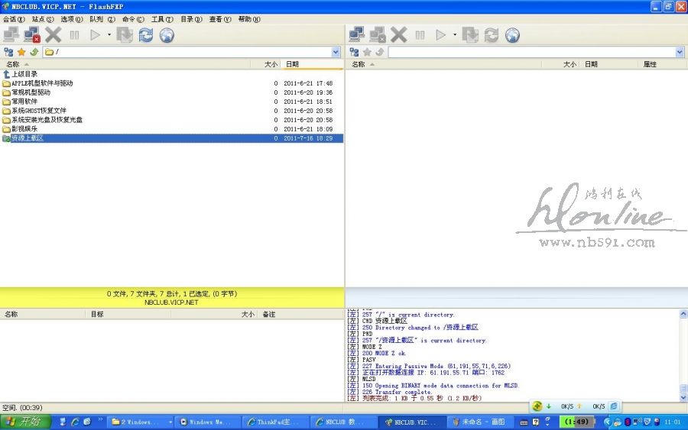Click the abort X icon in left toolbar

(x=53, y=34)
